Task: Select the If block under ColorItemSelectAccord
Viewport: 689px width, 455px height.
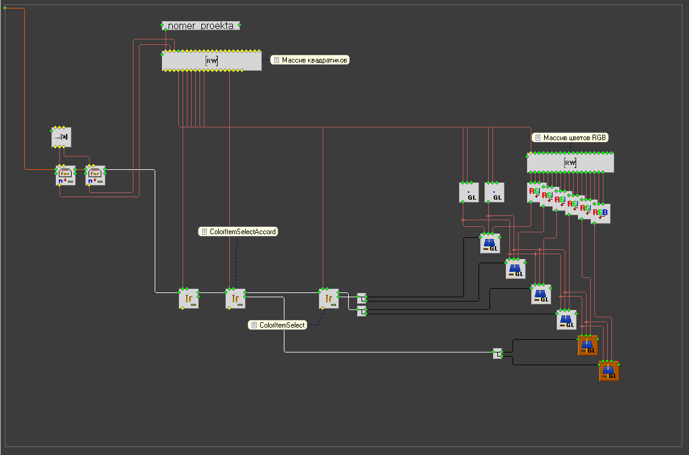Action: coord(235,299)
